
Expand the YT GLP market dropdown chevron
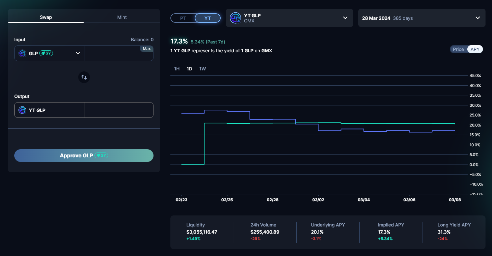(x=345, y=18)
